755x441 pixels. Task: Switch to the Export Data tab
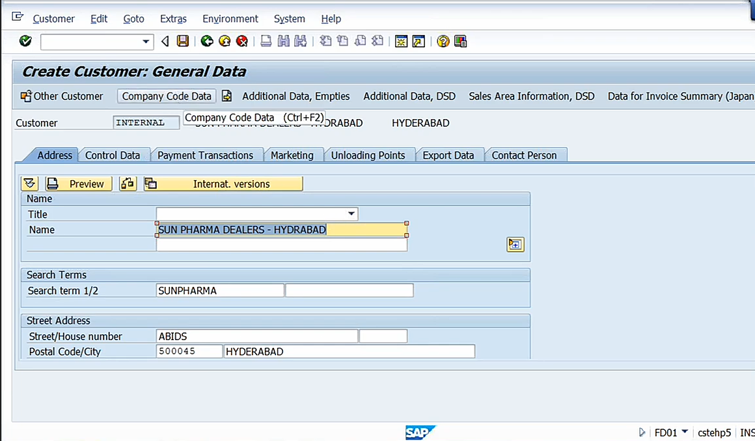448,155
